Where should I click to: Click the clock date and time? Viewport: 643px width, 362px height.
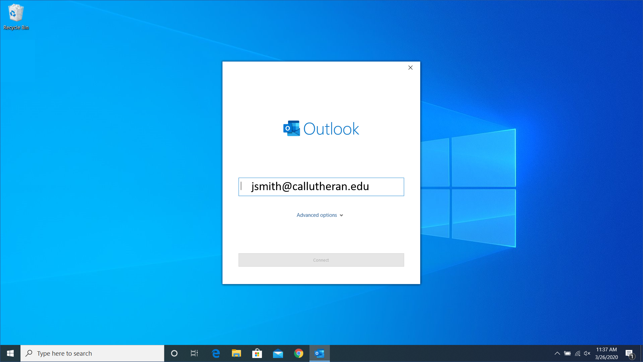point(606,353)
